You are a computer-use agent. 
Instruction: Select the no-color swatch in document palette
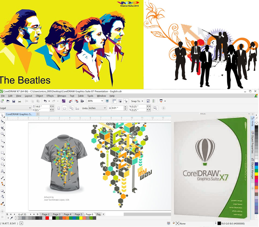coord(17,218)
